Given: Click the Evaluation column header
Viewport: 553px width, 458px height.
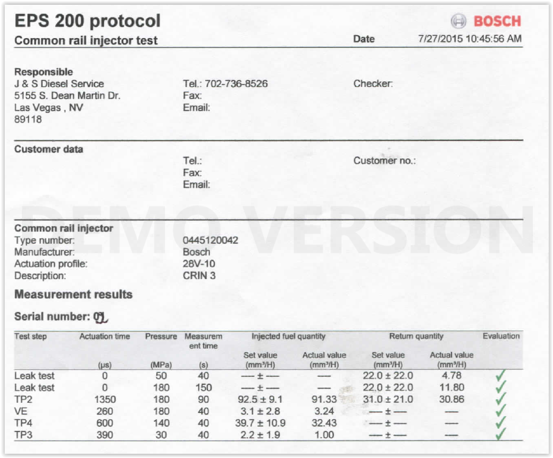Looking at the screenshot, I should tap(501, 336).
